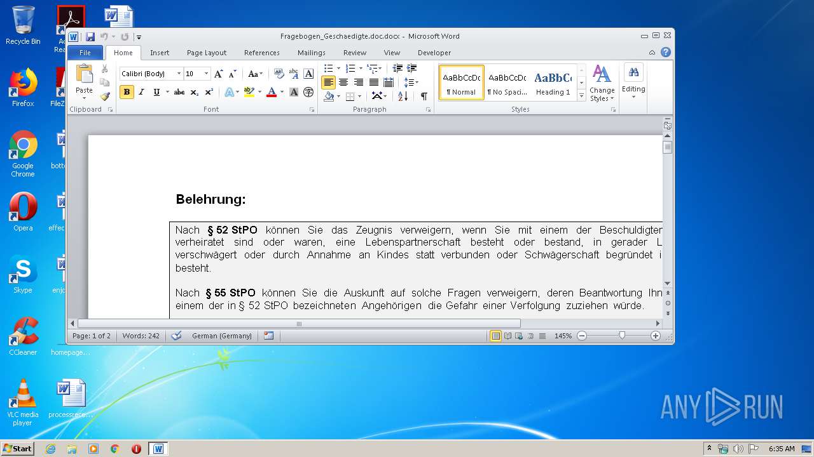814x457 pixels.
Task: Switch to the Insert tab
Action: click(x=160, y=53)
